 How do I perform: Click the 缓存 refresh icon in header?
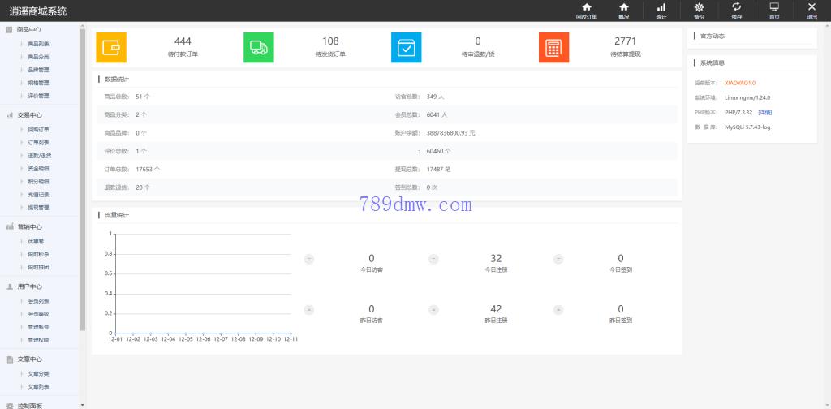(736, 11)
